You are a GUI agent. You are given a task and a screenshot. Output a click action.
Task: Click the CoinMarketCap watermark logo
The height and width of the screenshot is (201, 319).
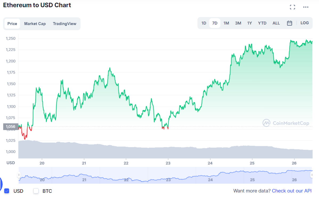(286, 123)
